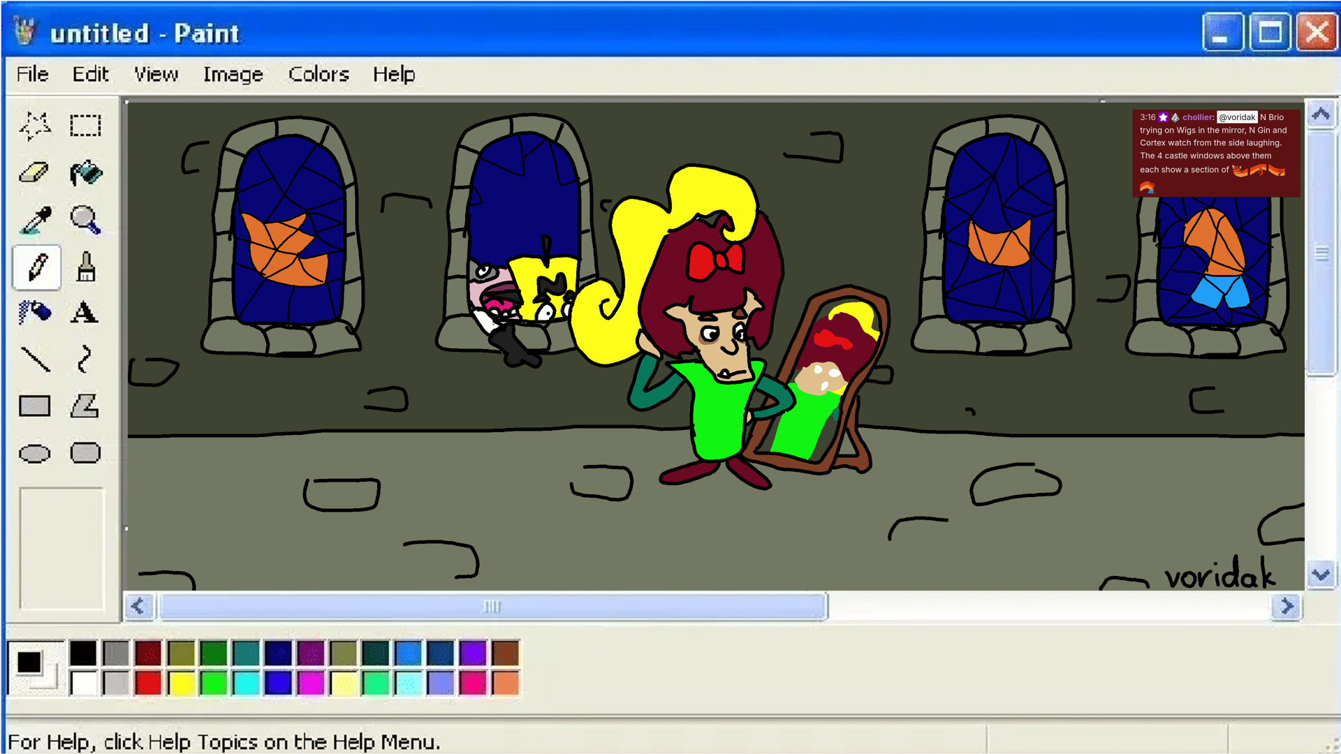Screen dimensions: 1341x754
Task: Expand the Image menu
Action: 233,74
